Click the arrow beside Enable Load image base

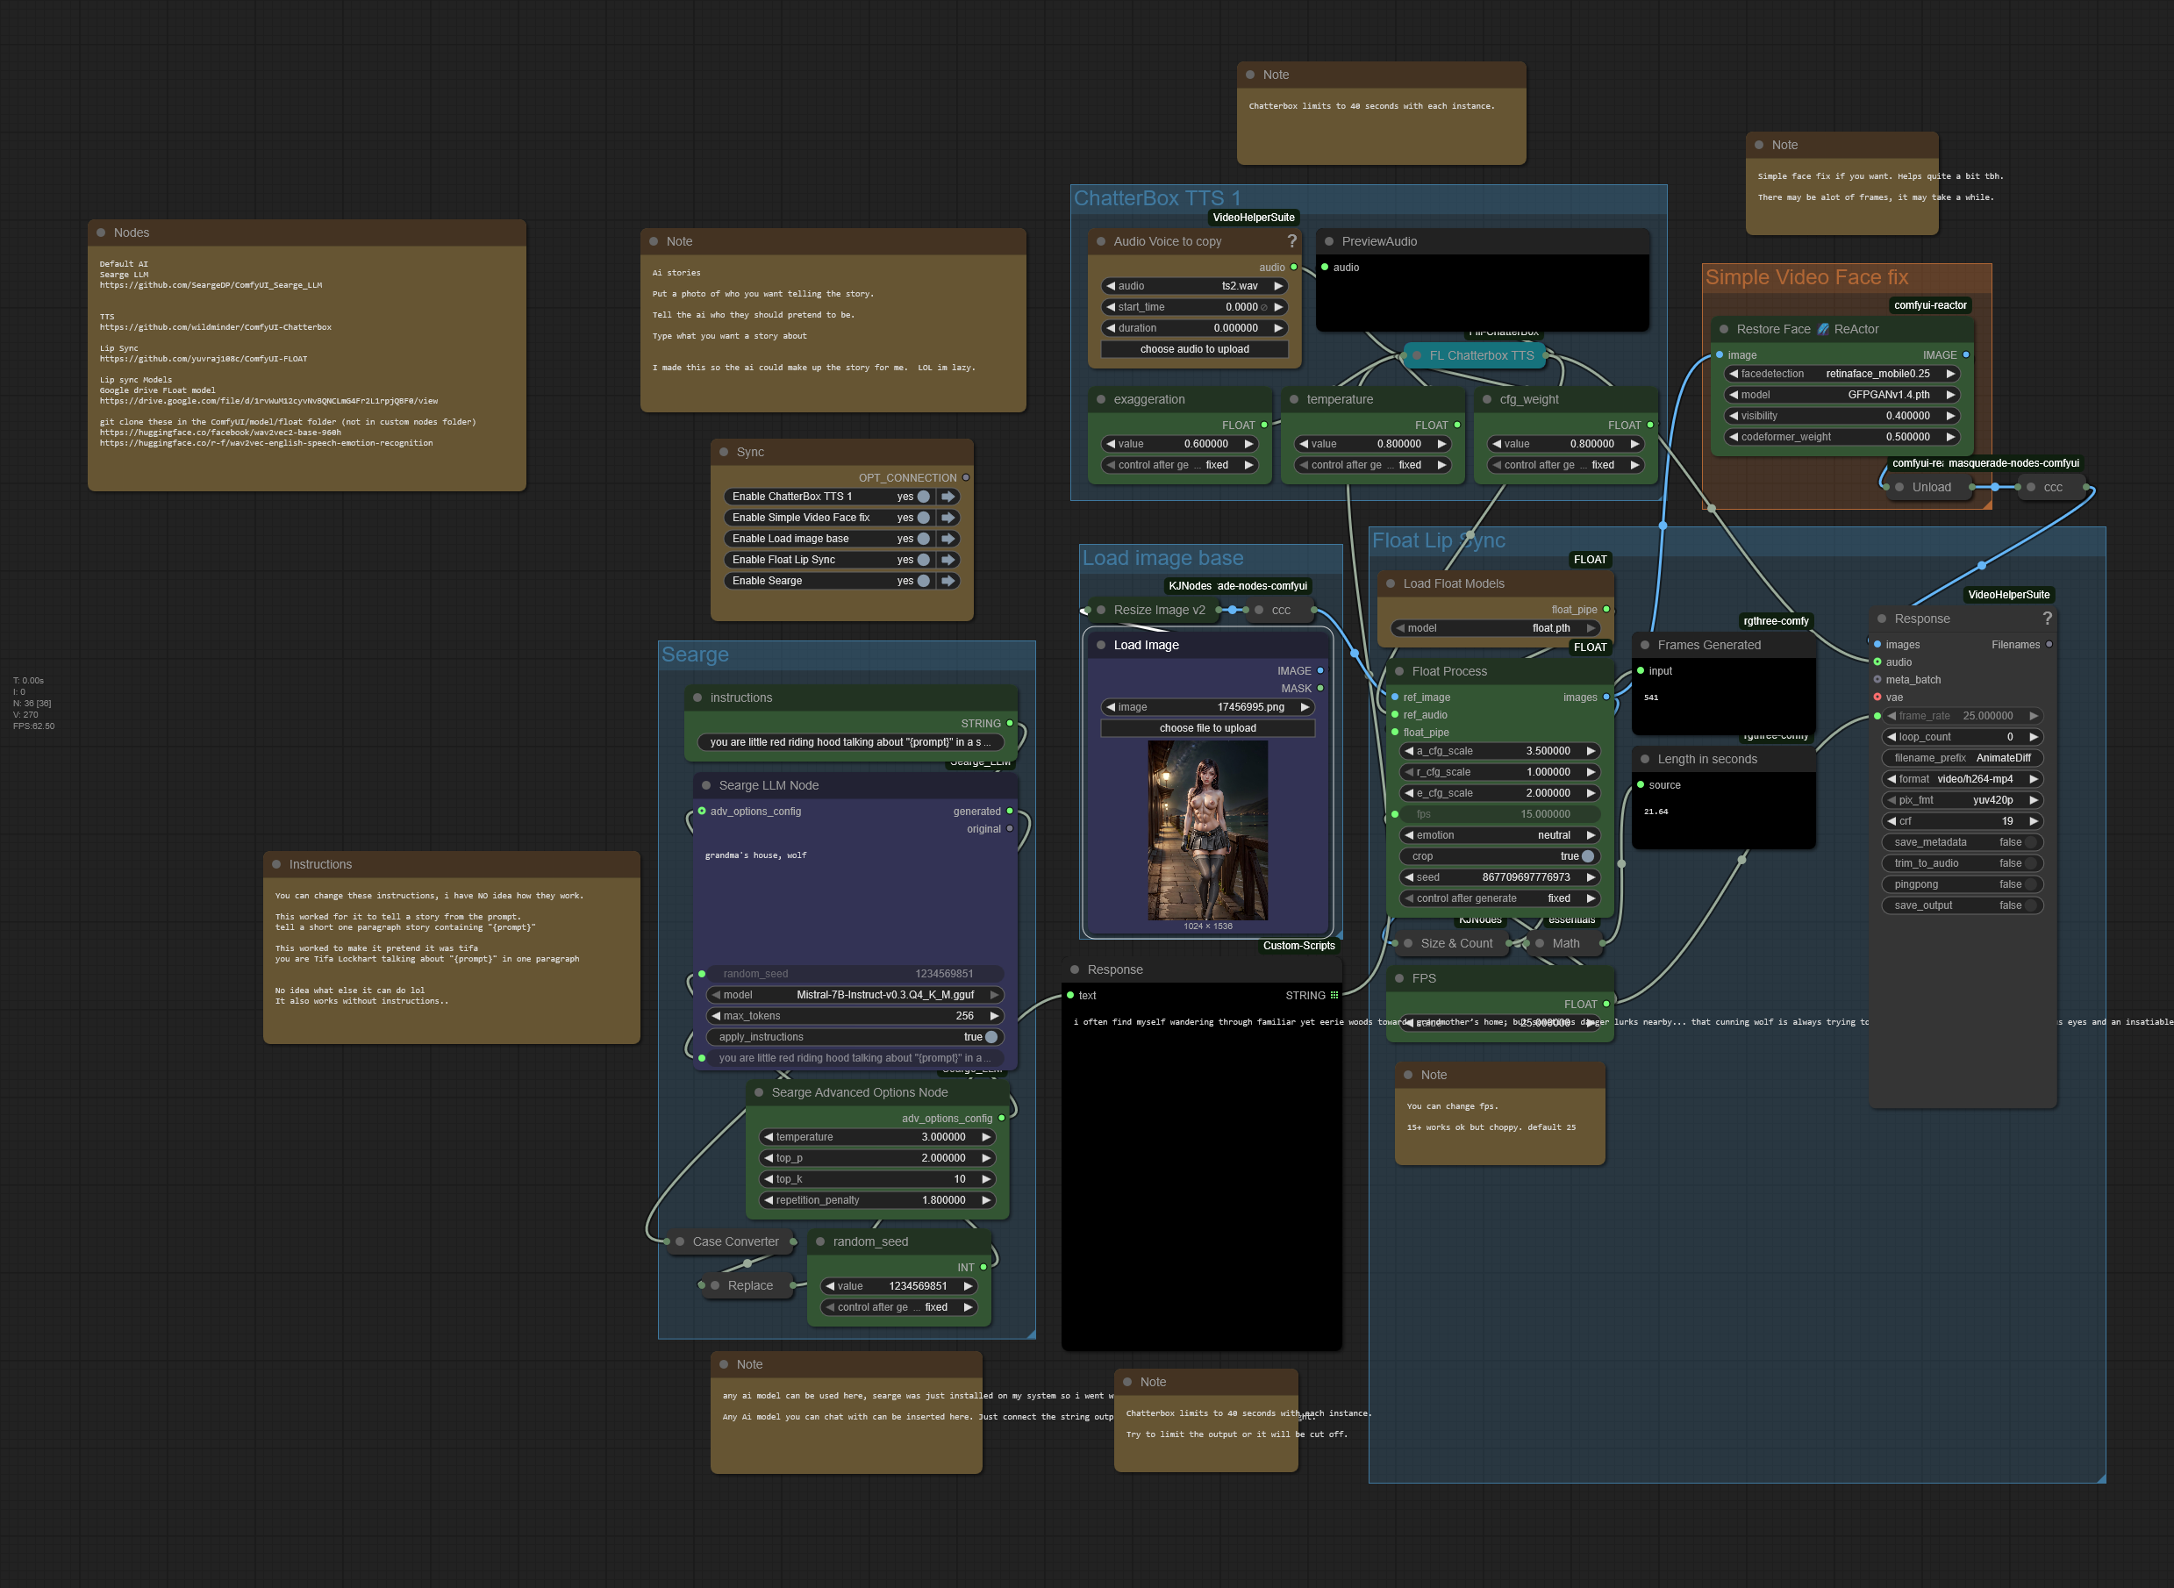(948, 540)
